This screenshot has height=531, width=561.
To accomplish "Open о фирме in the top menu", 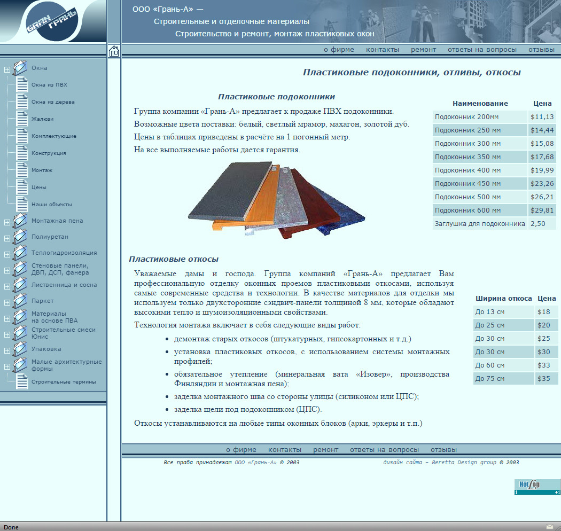I will (339, 50).
